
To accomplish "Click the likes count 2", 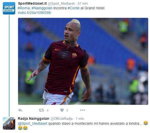I will click(67, 110).
